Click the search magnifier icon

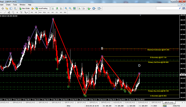[180, 8]
